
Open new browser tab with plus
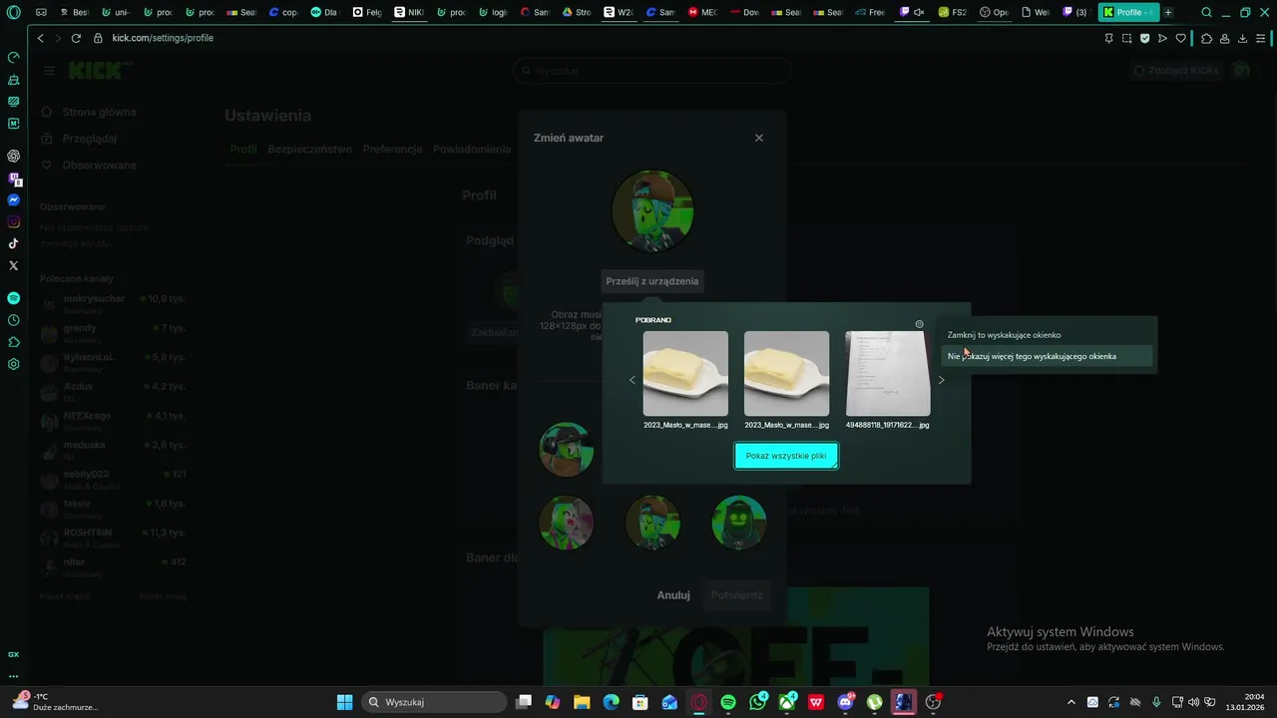coord(1168,13)
